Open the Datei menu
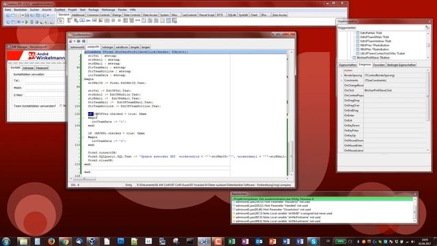 pos(8,10)
